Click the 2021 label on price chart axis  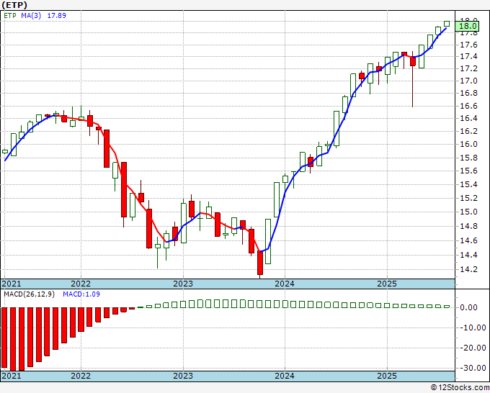pyautogui.click(x=12, y=284)
